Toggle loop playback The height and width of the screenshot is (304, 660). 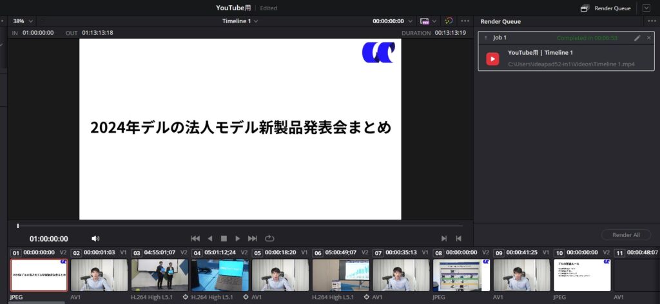tap(269, 238)
